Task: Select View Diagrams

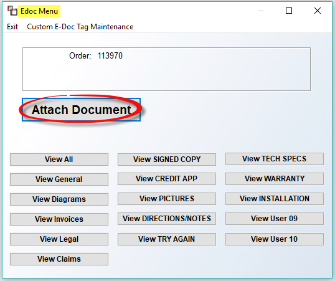Action: pos(59,199)
